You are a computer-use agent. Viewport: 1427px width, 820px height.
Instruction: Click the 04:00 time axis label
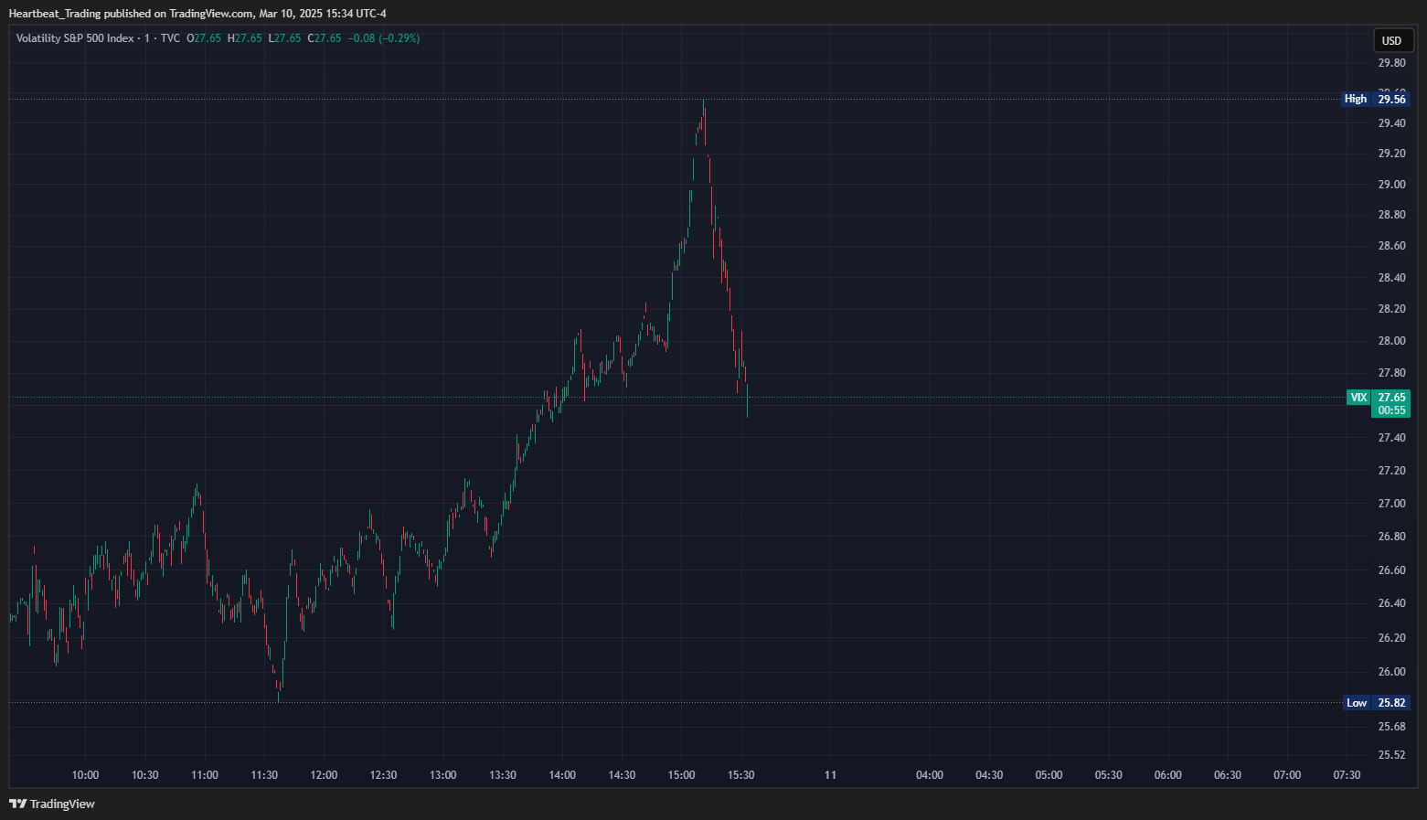[930, 775]
